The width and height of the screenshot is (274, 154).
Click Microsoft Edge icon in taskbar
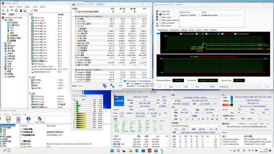coord(137,151)
